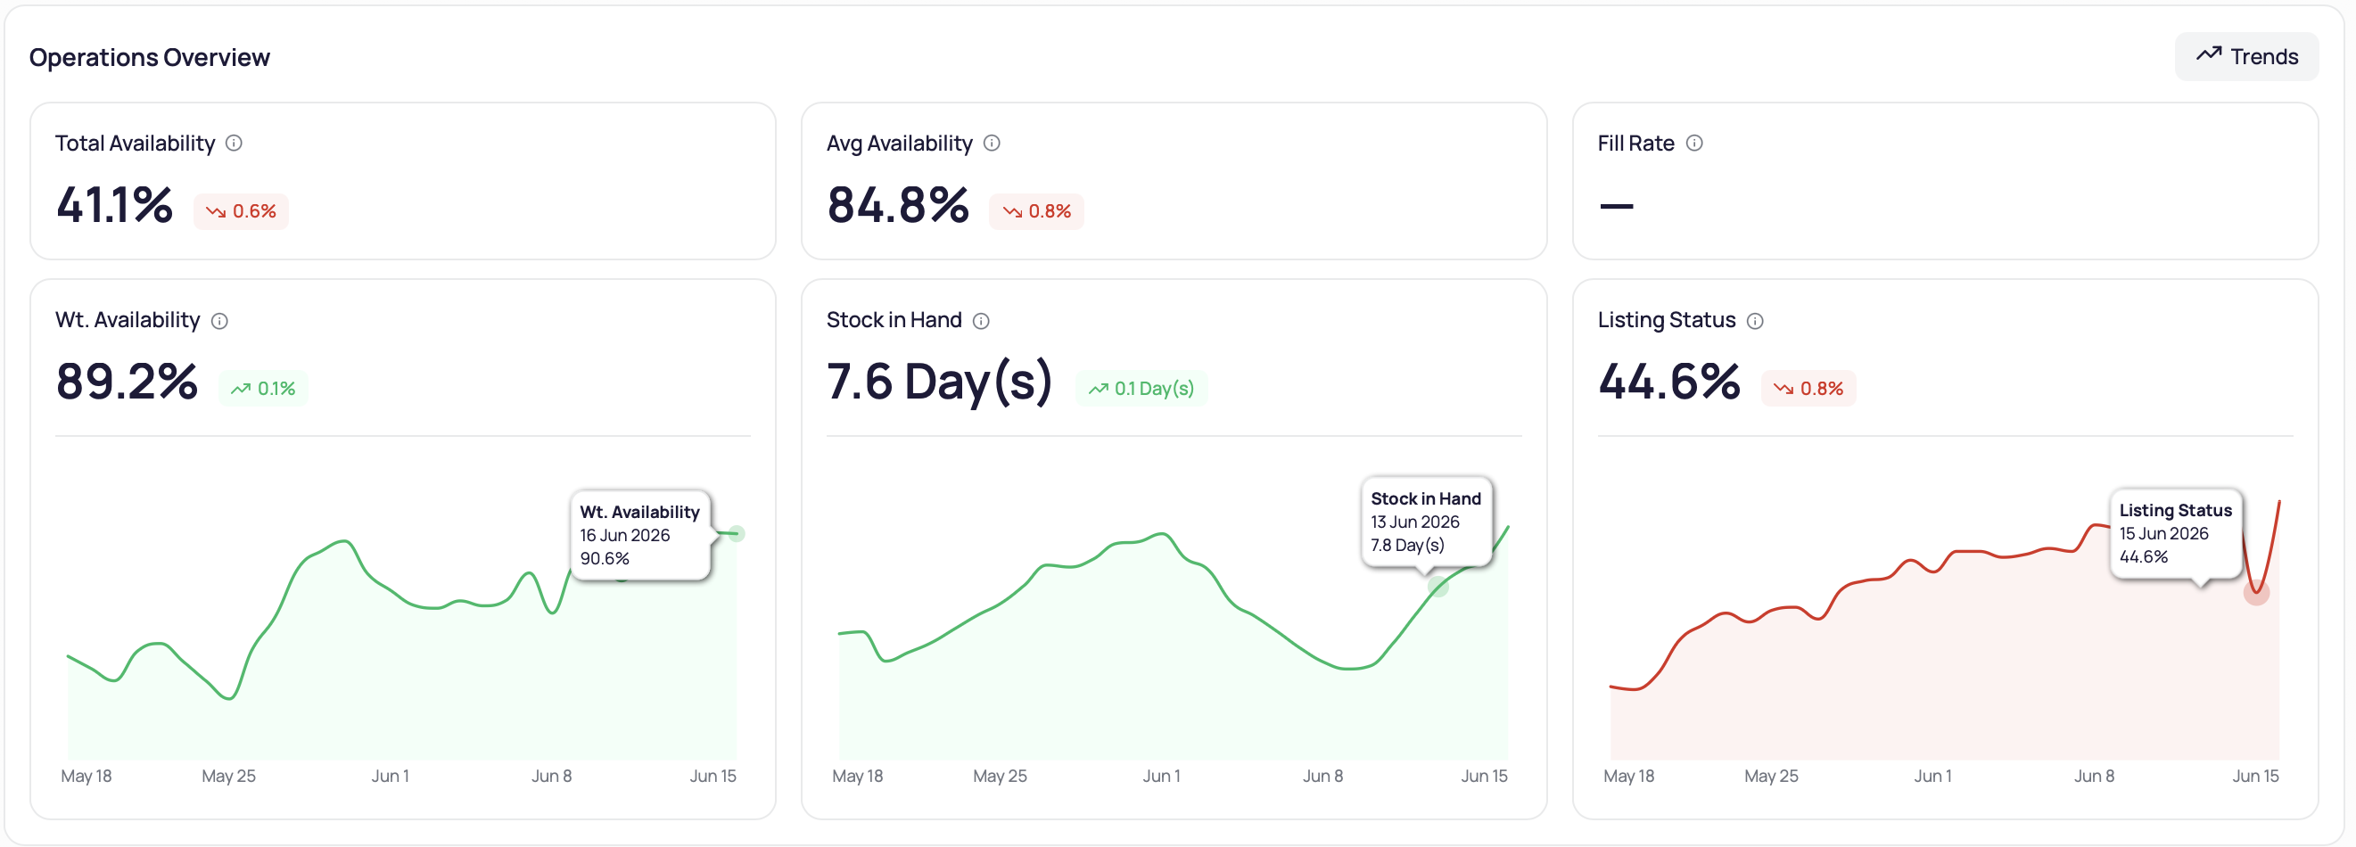Screen dimensions: 2356x847
Task: Click the 7.6 Day(s) Stock in Hand value
Action: (939, 382)
